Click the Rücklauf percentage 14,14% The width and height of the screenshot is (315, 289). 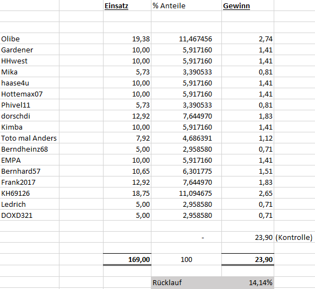click(248, 282)
